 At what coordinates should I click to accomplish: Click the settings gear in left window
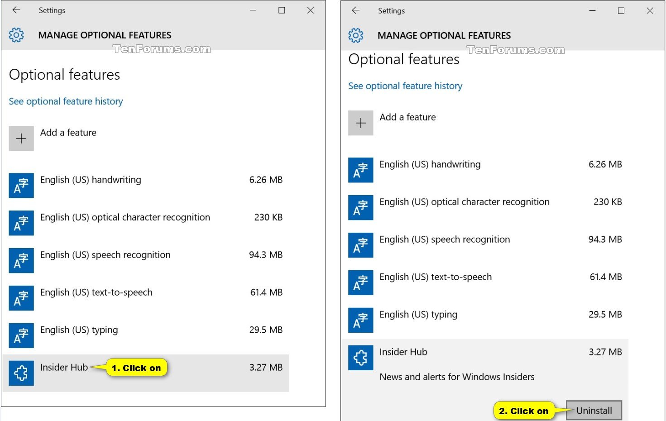(x=16, y=35)
